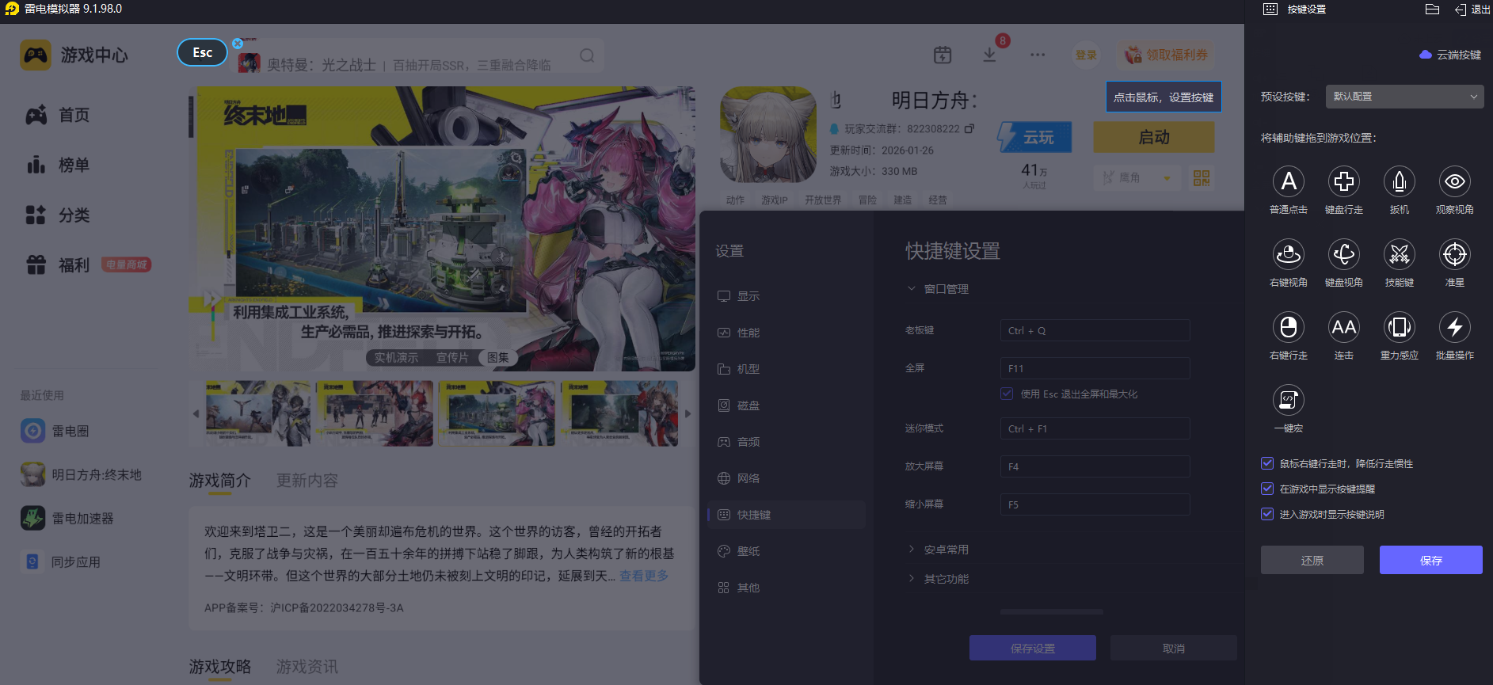The height and width of the screenshot is (685, 1493).
Task: Click the 迷你模式 Ctrl + F1 field
Action: tap(1095, 428)
